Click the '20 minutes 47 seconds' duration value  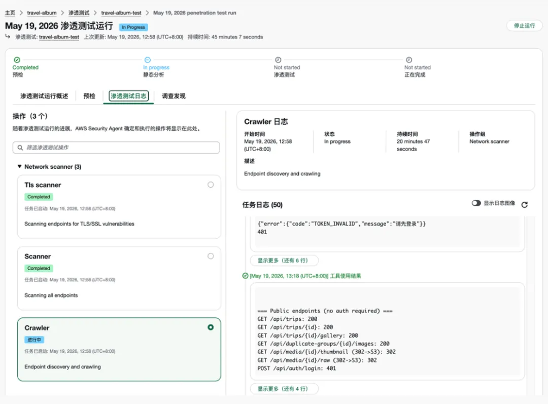413,145
